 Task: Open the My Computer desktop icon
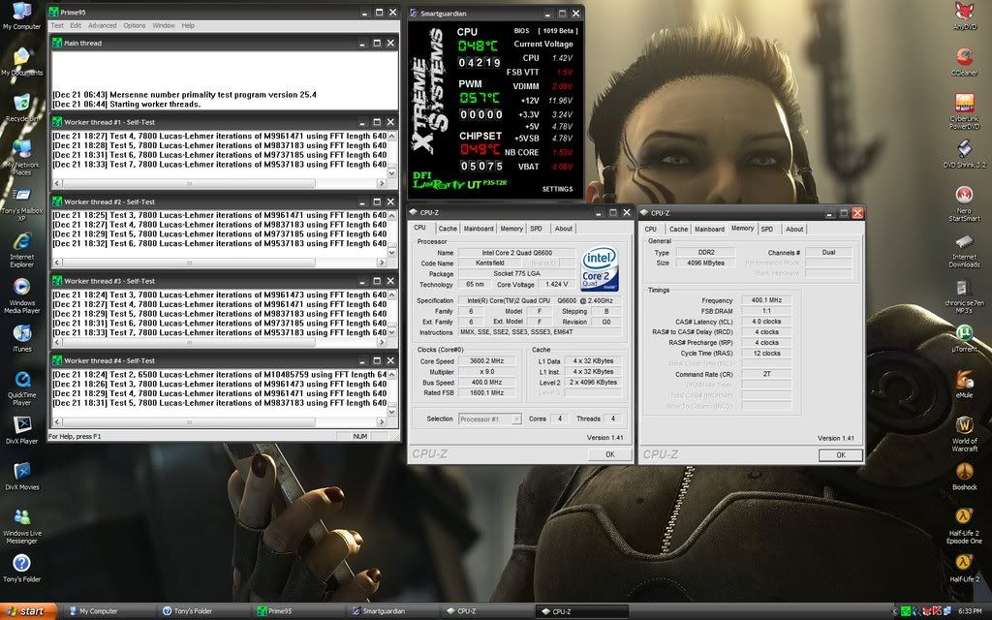pyautogui.click(x=21, y=15)
